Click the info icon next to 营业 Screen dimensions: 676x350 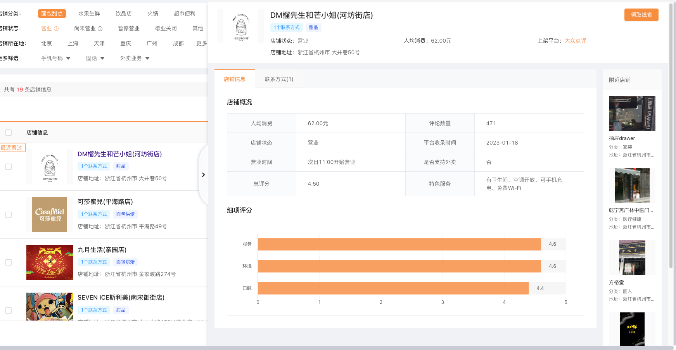[56, 29]
